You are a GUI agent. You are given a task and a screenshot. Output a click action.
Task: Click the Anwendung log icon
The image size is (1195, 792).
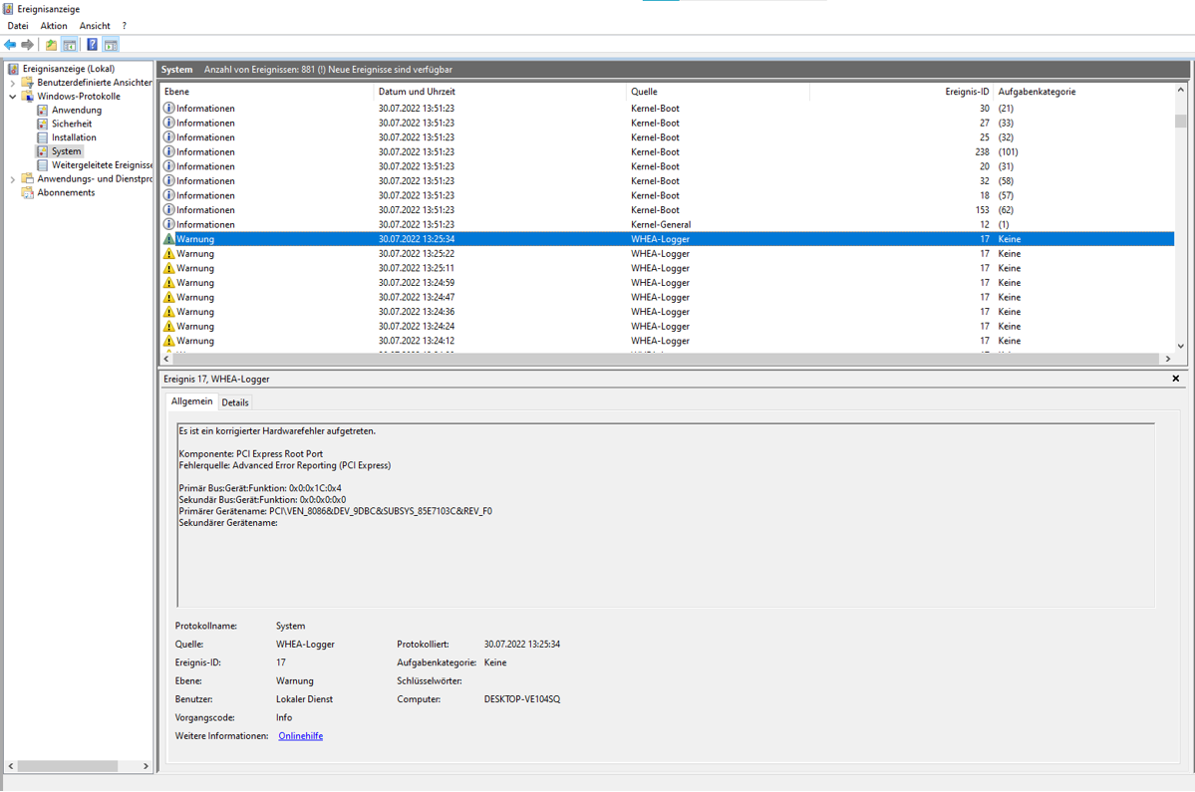pos(43,110)
